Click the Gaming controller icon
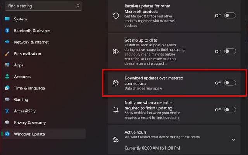 tap(7, 99)
